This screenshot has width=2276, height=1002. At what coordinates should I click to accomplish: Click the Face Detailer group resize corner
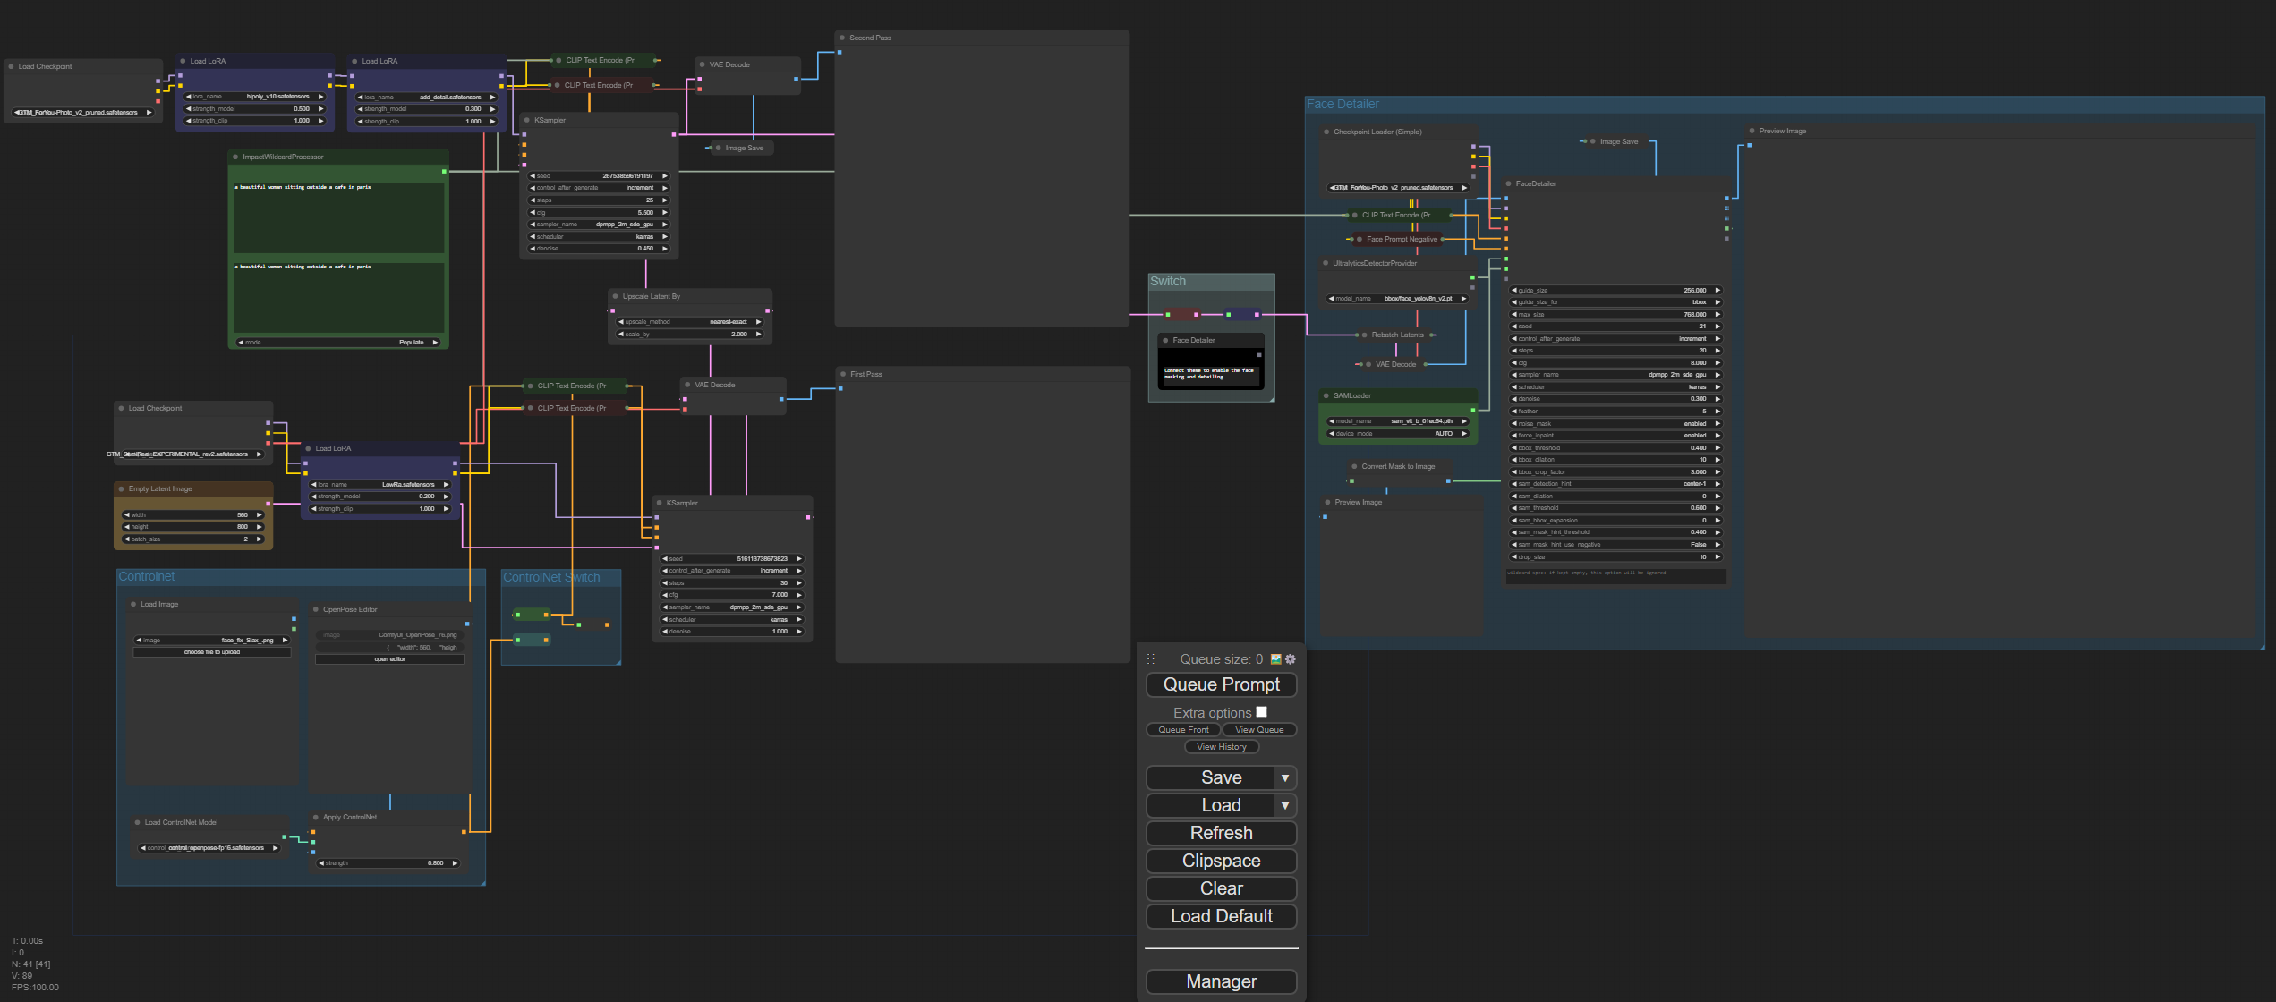pyautogui.click(x=2262, y=646)
